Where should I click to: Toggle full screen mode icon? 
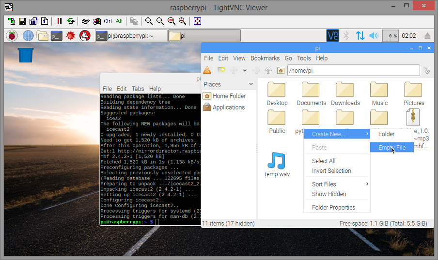coord(198,21)
